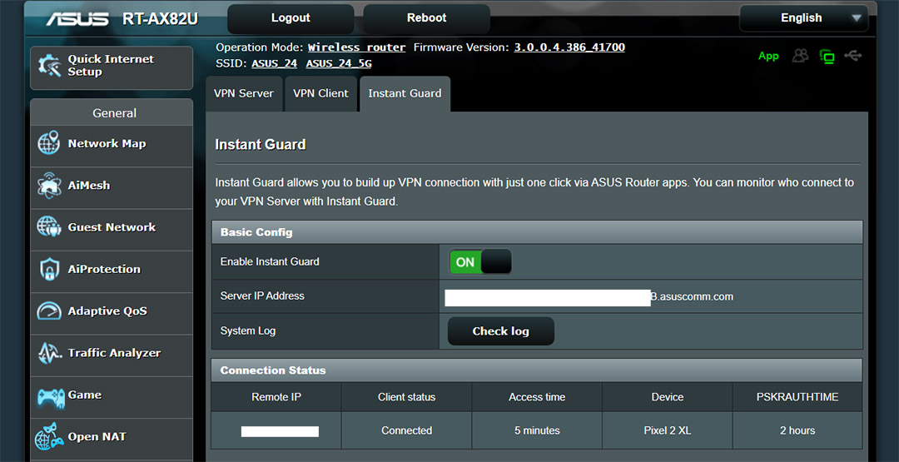Click the Instant Guard page heading
The height and width of the screenshot is (462, 899).
point(261,145)
